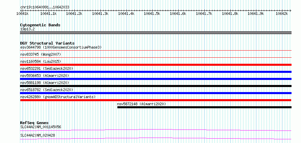The height and width of the screenshot is (143, 301).
Task: Select the RefSeq Genes track title
Action: click(x=34, y=123)
